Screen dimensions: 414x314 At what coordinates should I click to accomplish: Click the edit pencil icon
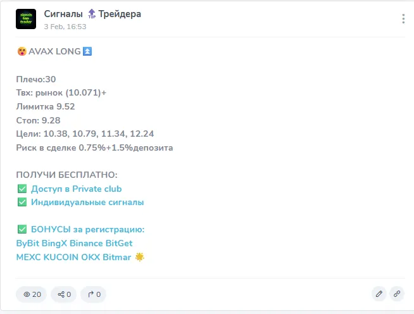(x=379, y=294)
